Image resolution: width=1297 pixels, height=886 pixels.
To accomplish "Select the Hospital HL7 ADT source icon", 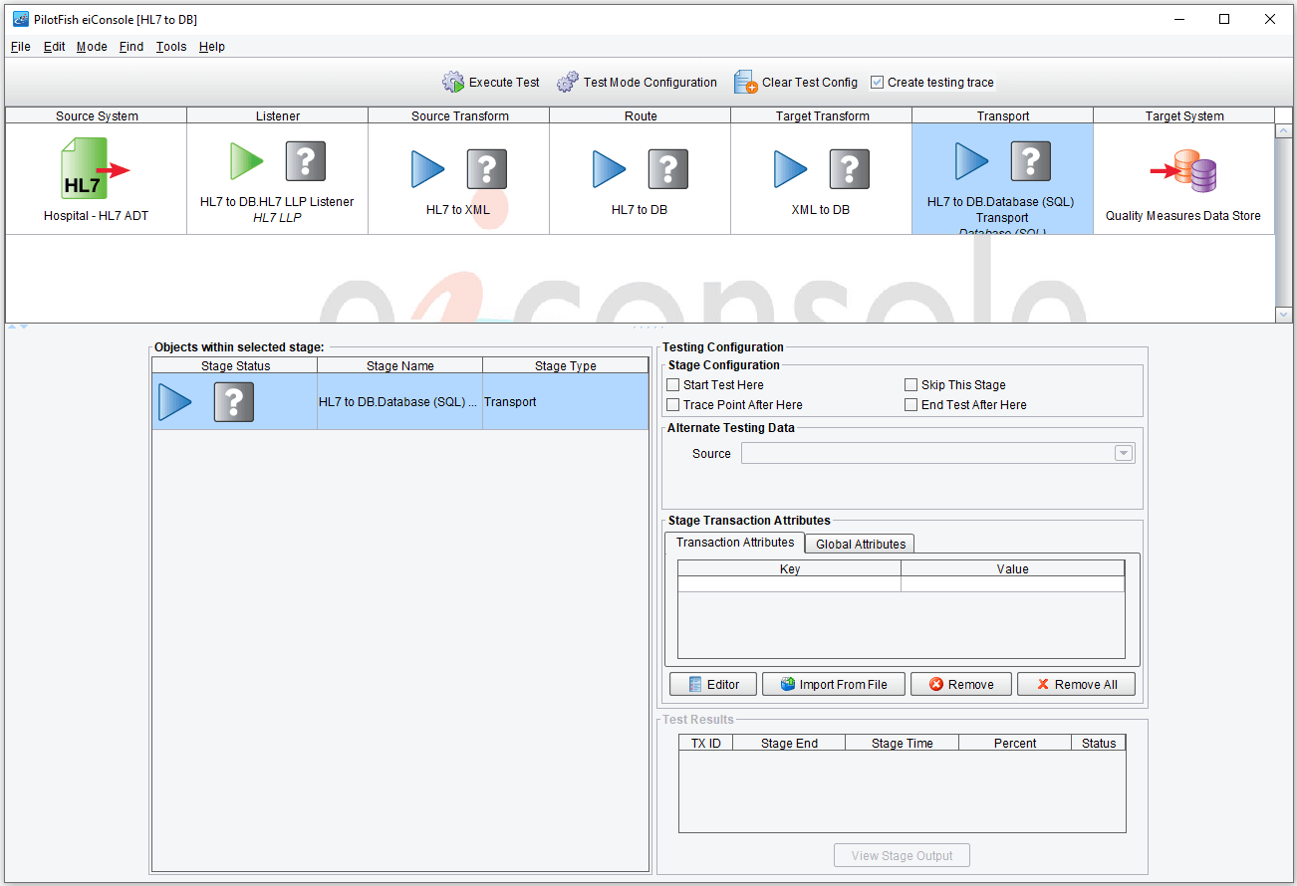I will 96,169.
